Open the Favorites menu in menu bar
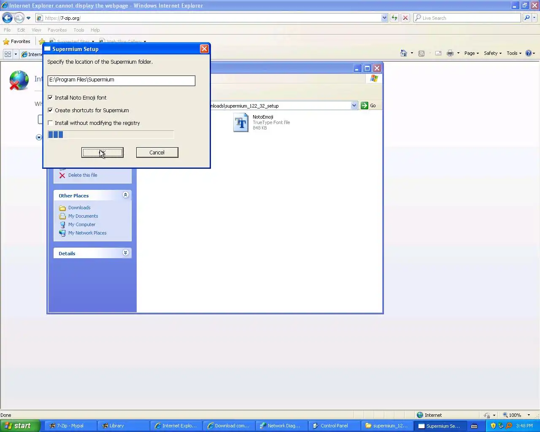The width and height of the screenshot is (540, 432). point(57,30)
